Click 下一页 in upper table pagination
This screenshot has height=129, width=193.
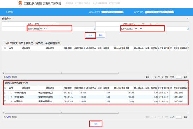pos(161,77)
